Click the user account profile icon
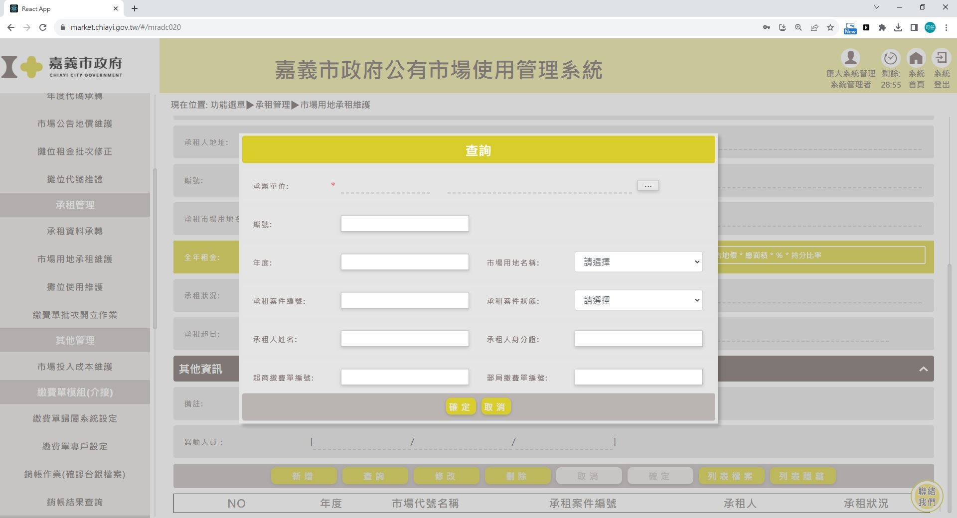 tap(850, 58)
